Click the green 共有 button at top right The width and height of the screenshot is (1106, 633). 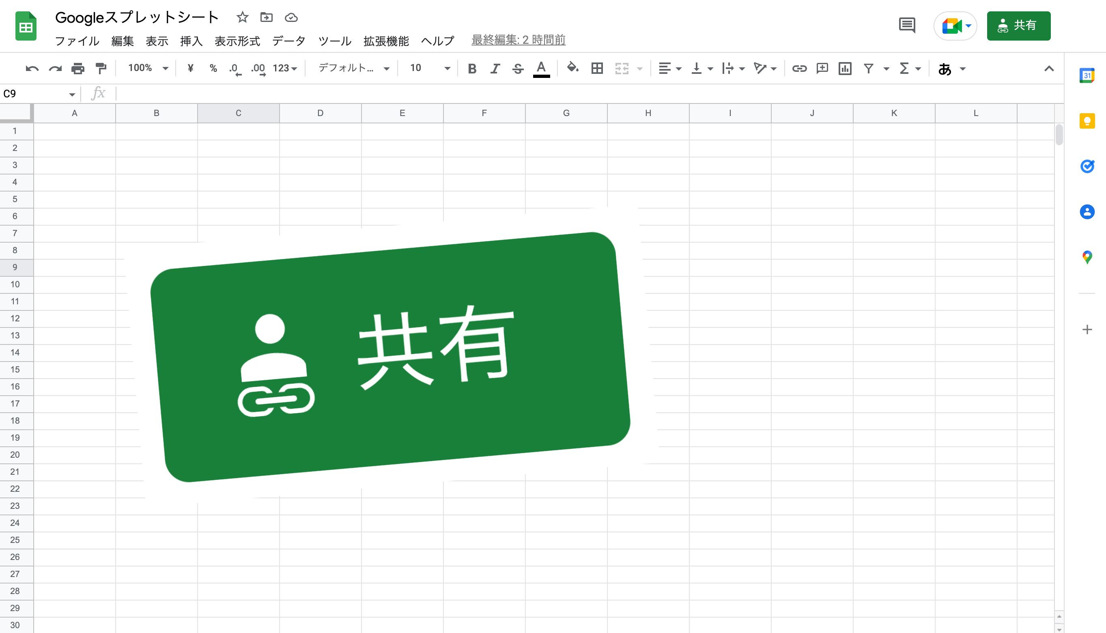tap(1019, 26)
